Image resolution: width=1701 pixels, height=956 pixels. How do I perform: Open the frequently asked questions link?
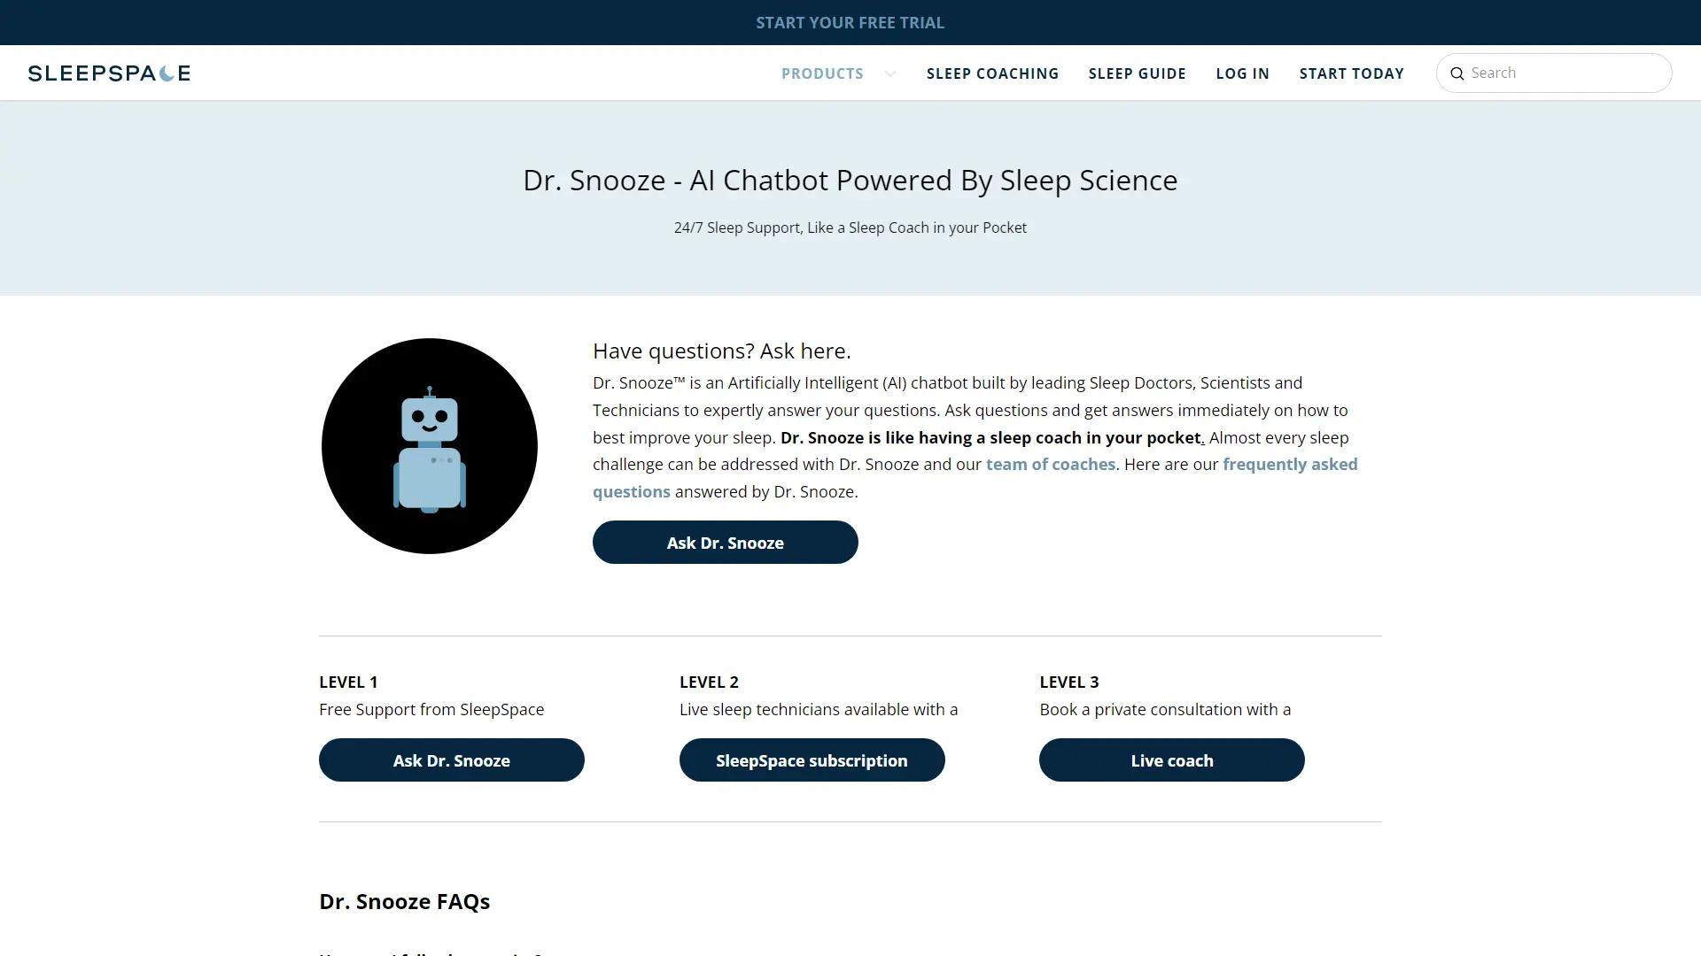[x=1290, y=464]
